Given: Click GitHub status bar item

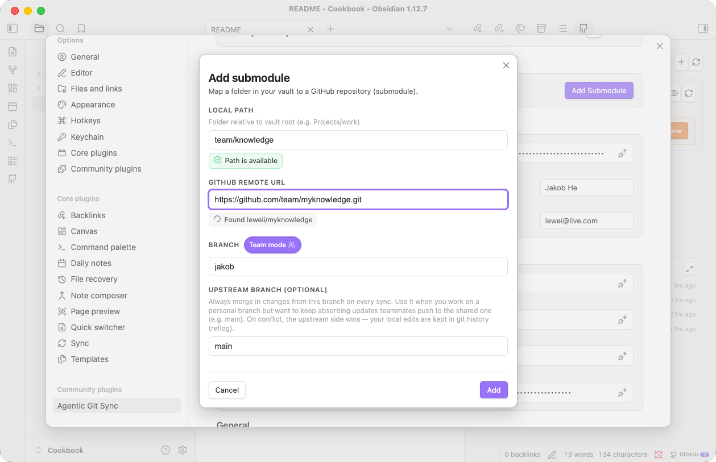Looking at the screenshot, I should 689,455.
